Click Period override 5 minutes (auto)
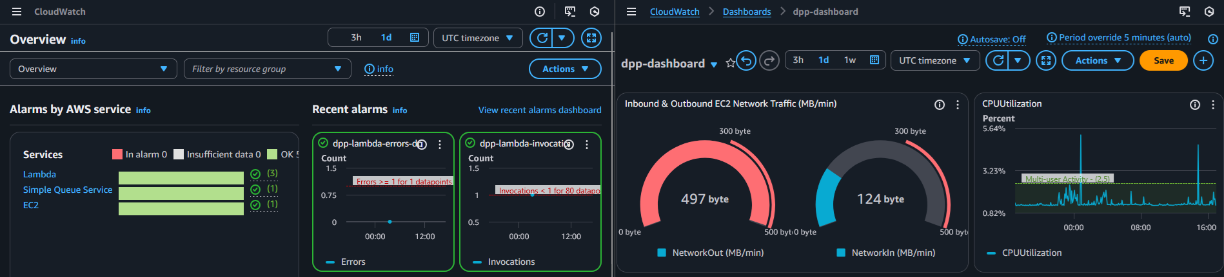The image size is (1224, 277). click(1119, 37)
